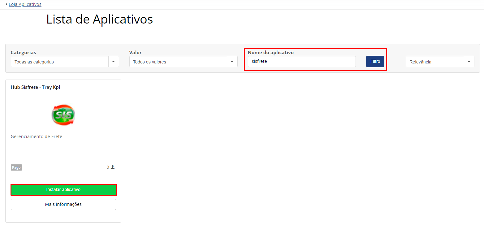View details via Mais informações button
484x230 pixels.
(x=63, y=204)
